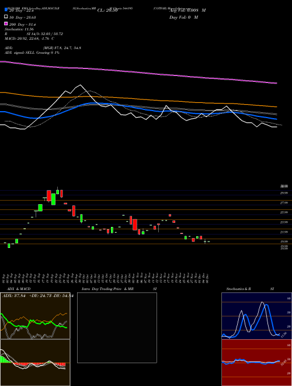Screen dimensions: 292x386
Task: Click the rotated 52.05 value in the RSI panel
Action: pos(283,363)
